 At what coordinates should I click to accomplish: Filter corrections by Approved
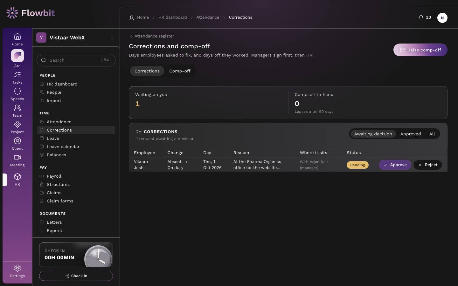point(411,134)
